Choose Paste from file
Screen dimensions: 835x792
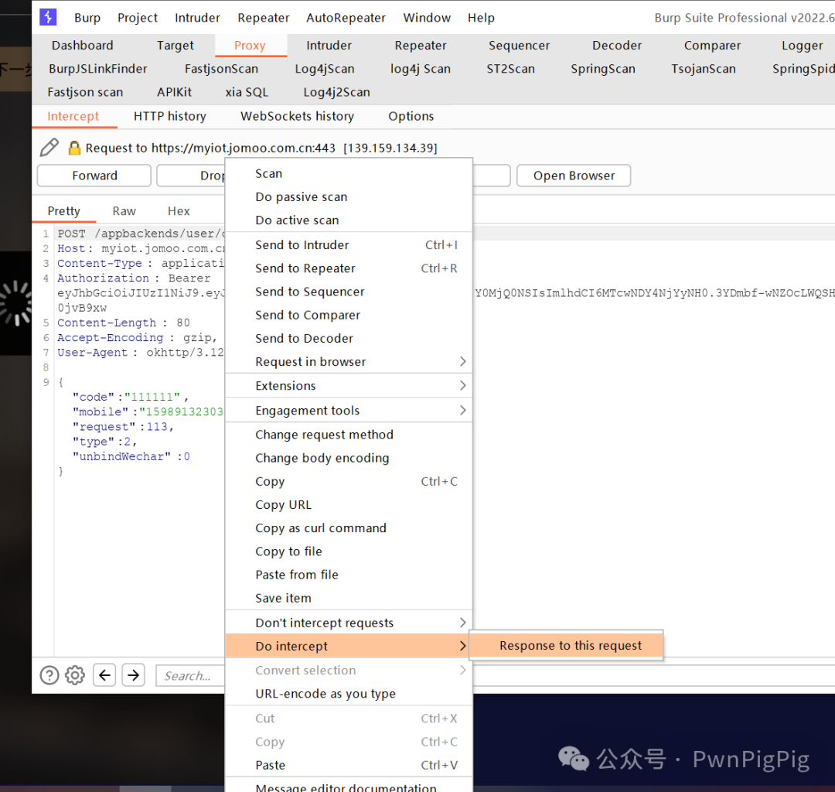coord(349,575)
